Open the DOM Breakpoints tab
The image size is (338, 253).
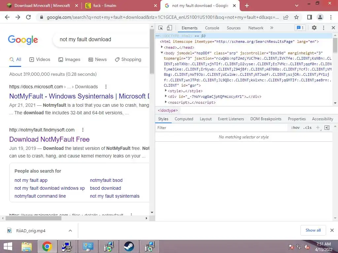point(266,119)
